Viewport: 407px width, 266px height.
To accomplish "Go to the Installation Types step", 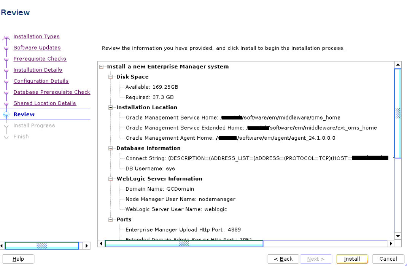I will point(37,37).
